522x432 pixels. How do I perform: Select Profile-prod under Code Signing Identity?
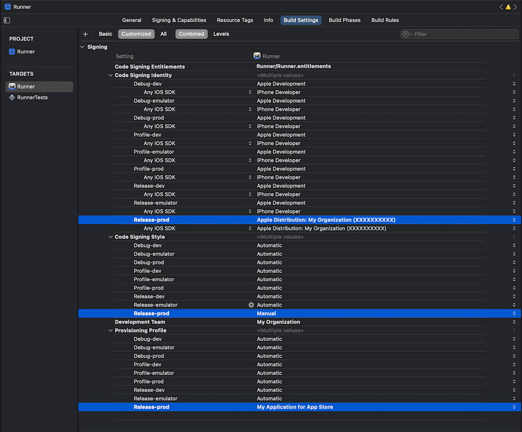(x=149, y=169)
